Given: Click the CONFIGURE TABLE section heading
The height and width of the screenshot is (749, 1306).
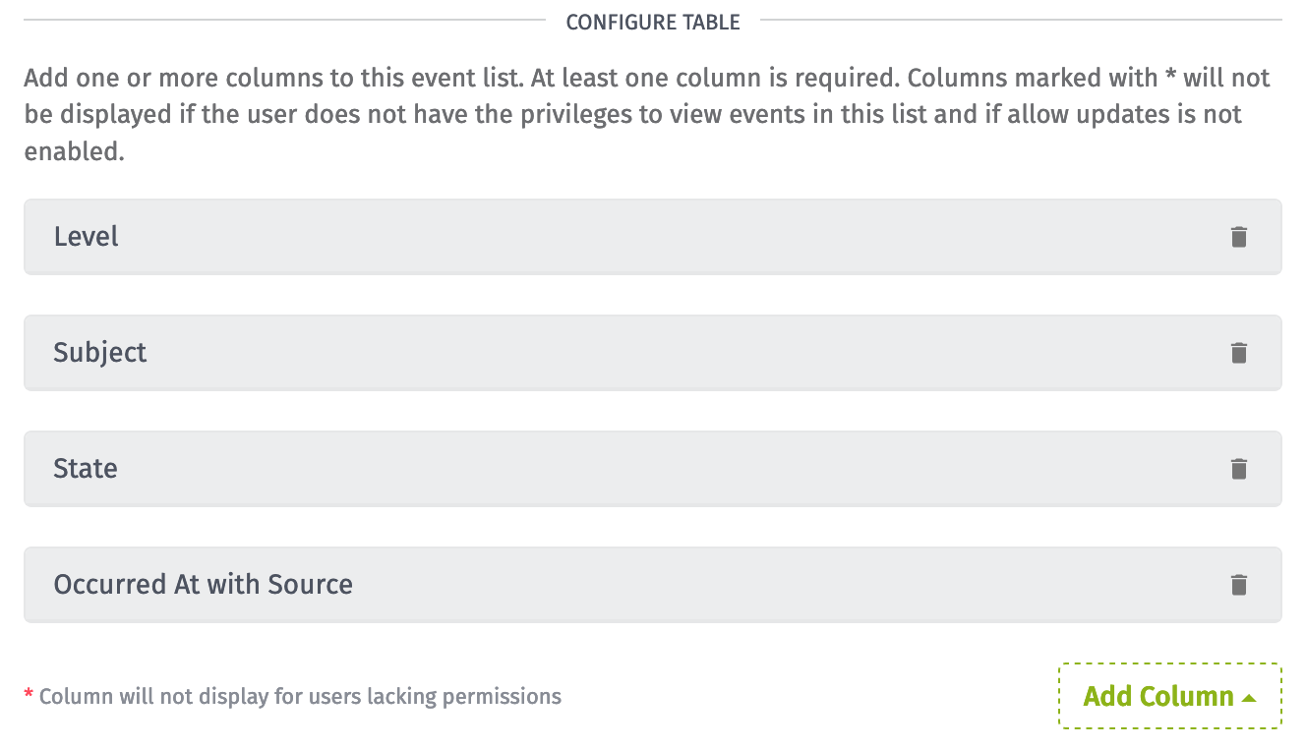Looking at the screenshot, I should pyautogui.click(x=653, y=22).
